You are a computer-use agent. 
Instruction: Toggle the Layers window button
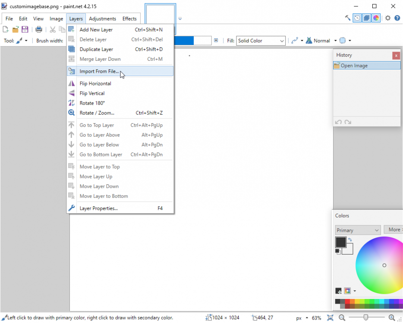pyautogui.click(x=367, y=18)
